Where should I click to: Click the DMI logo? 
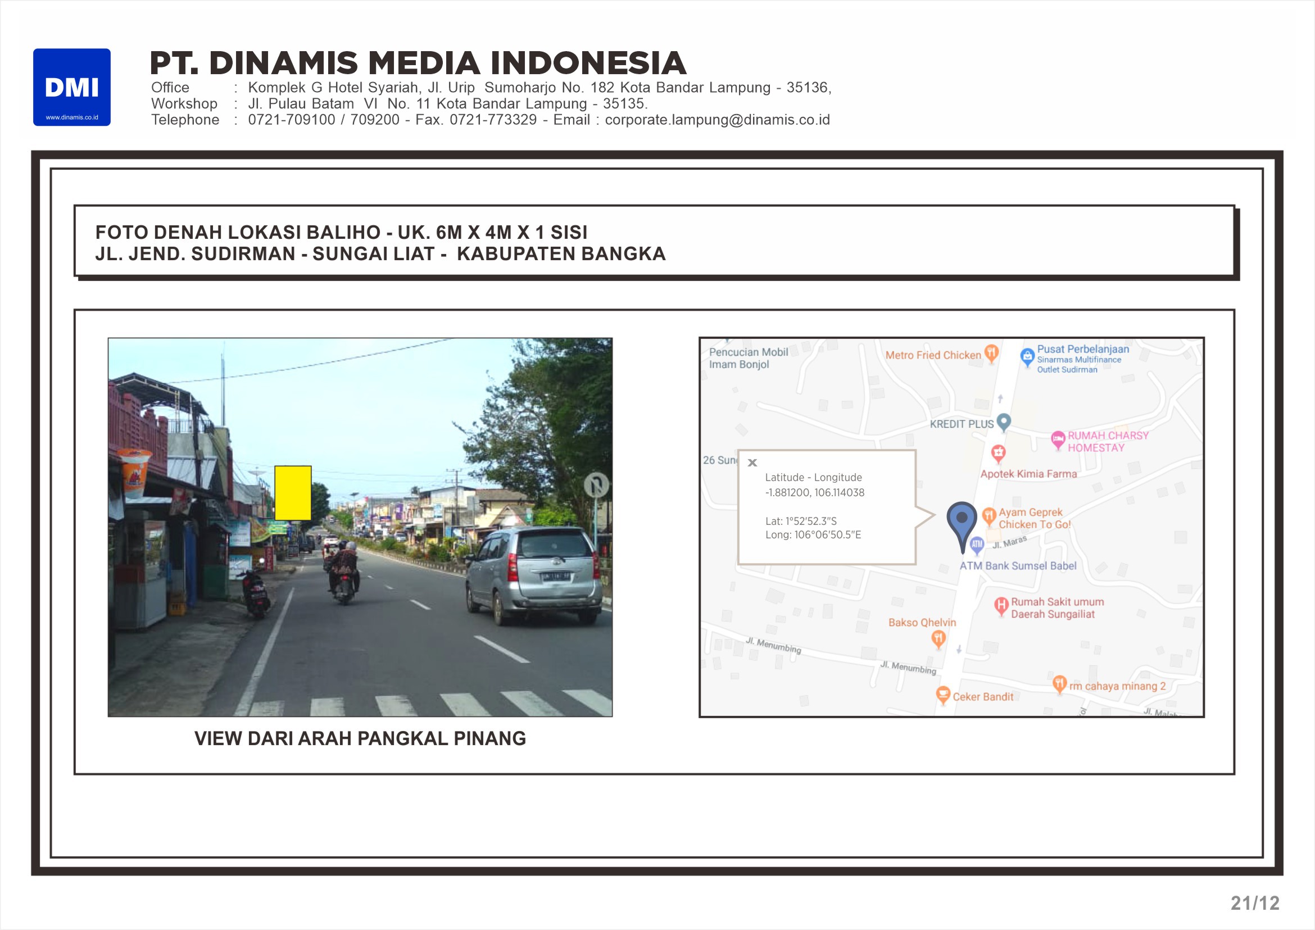(71, 87)
